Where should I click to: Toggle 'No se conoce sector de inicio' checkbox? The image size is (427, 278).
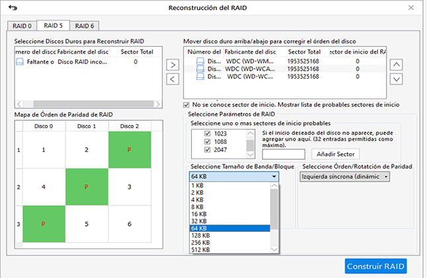(186, 105)
